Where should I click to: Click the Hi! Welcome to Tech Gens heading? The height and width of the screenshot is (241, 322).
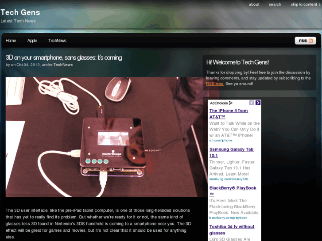click(237, 62)
